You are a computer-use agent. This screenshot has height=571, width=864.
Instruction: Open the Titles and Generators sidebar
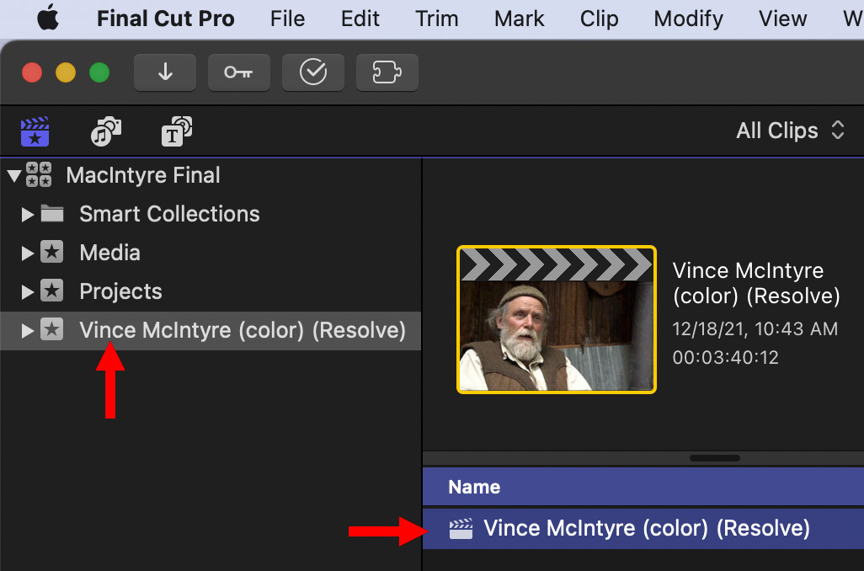coord(177,131)
